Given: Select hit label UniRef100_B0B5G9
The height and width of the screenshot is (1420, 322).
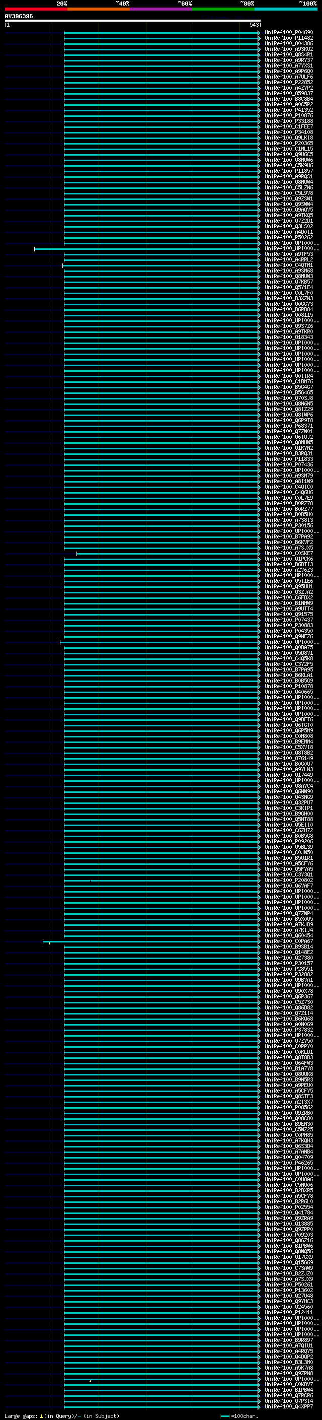Looking at the screenshot, I should [x=289, y=681].
